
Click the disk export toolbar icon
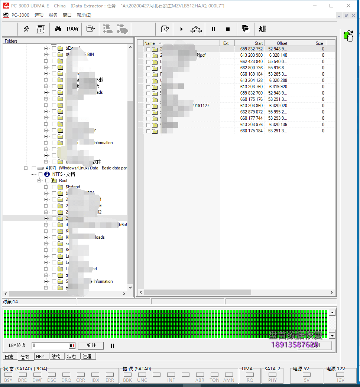(x=90, y=29)
